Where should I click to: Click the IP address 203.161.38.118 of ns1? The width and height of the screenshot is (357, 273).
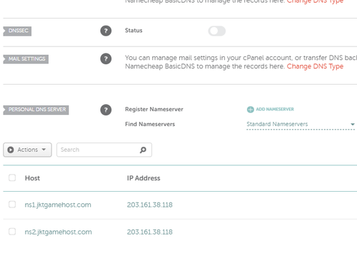tap(150, 205)
